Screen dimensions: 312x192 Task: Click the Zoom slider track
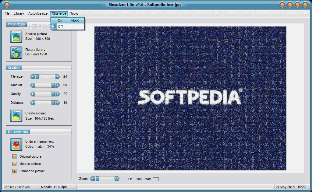pyautogui.click(x=105, y=179)
